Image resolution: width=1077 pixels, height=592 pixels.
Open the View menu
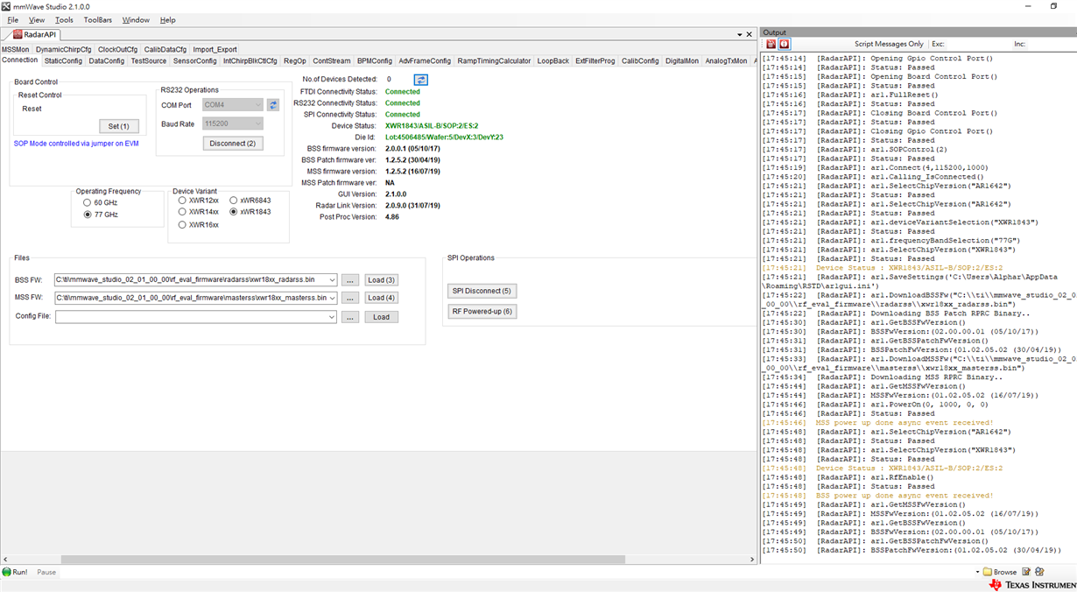(37, 20)
